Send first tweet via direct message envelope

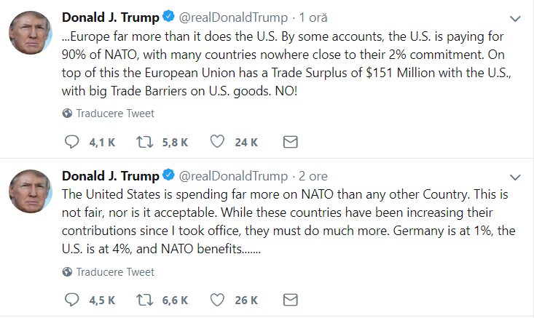(x=290, y=142)
